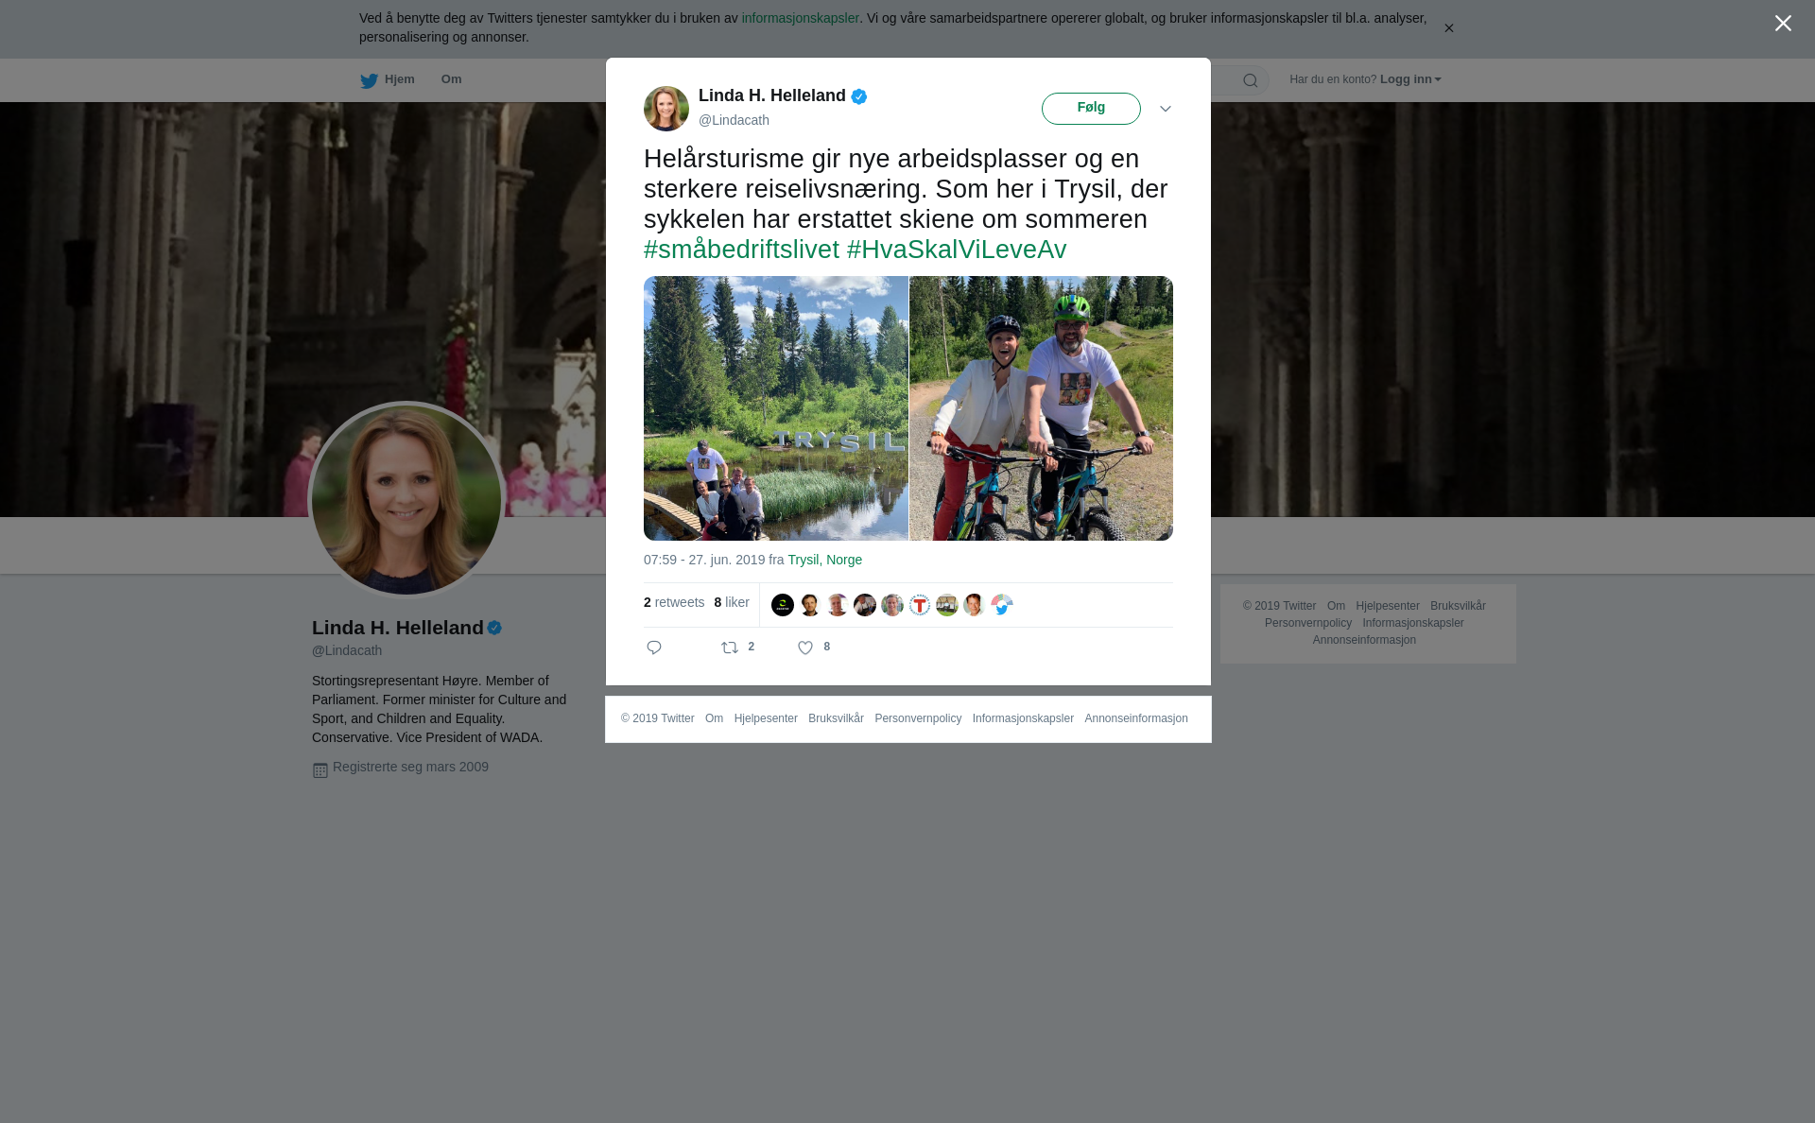This screenshot has width=1815, height=1123.
Task: Open the Om menu item in the top bar
Action: click(x=451, y=79)
